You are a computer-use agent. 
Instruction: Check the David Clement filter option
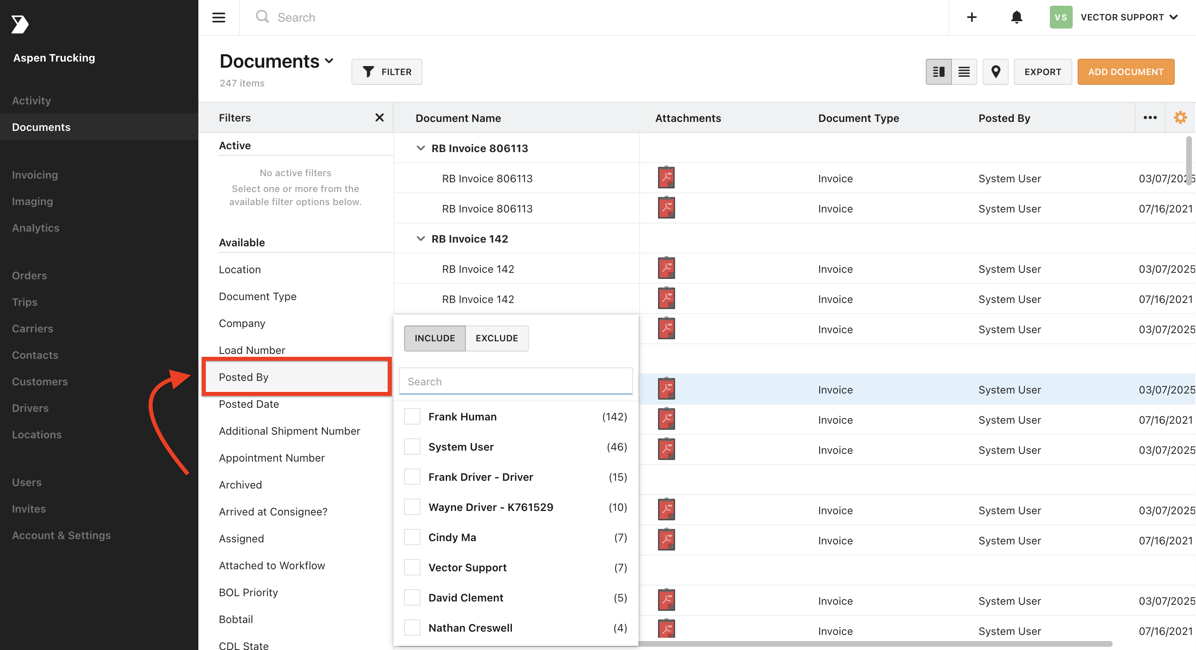click(412, 597)
